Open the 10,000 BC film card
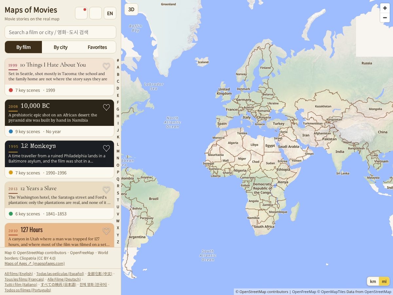This screenshot has height=295, width=393. tap(59, 118)
